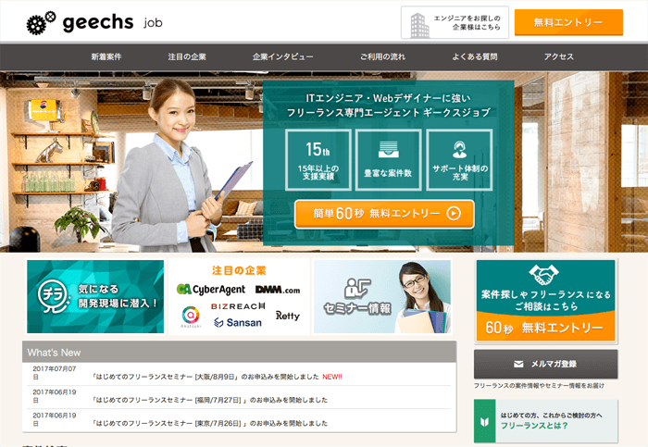
Task: Click the BizReach company logo
Action: click(x=238, y=305)
